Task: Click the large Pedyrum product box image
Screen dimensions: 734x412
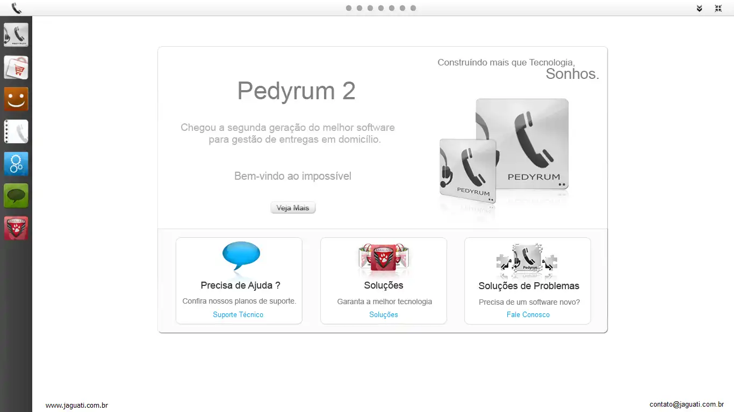Action: pyautogui.click(x=522, y=144)
